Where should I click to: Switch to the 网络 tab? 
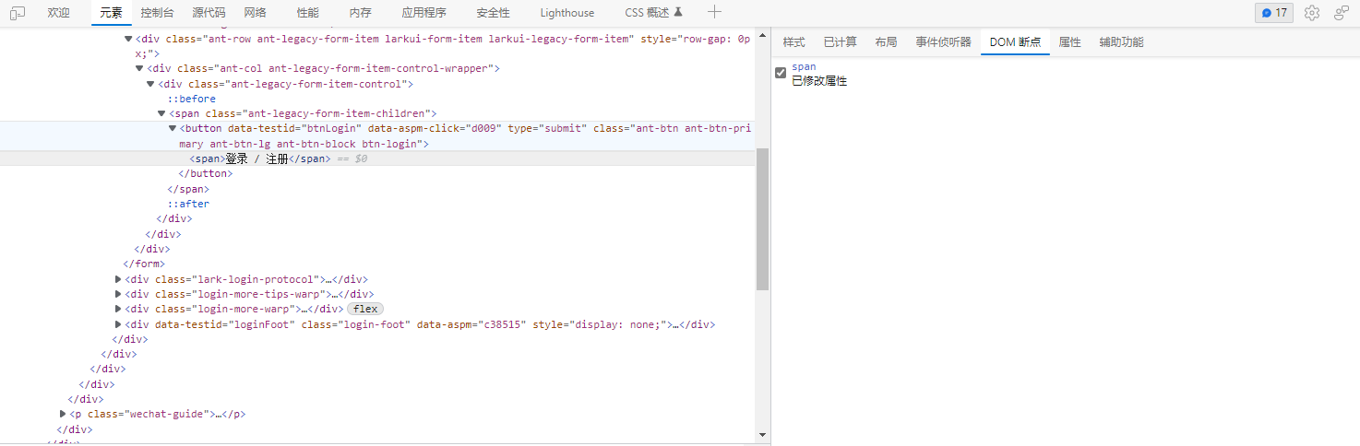pyautogui.click(x=256, y=13)
